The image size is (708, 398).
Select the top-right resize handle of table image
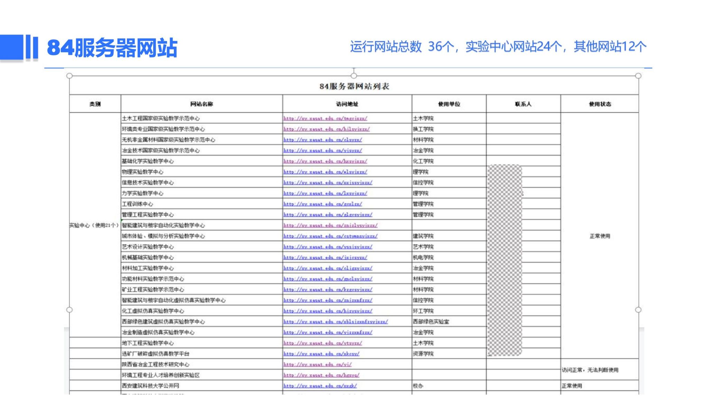tap(638, 76)
